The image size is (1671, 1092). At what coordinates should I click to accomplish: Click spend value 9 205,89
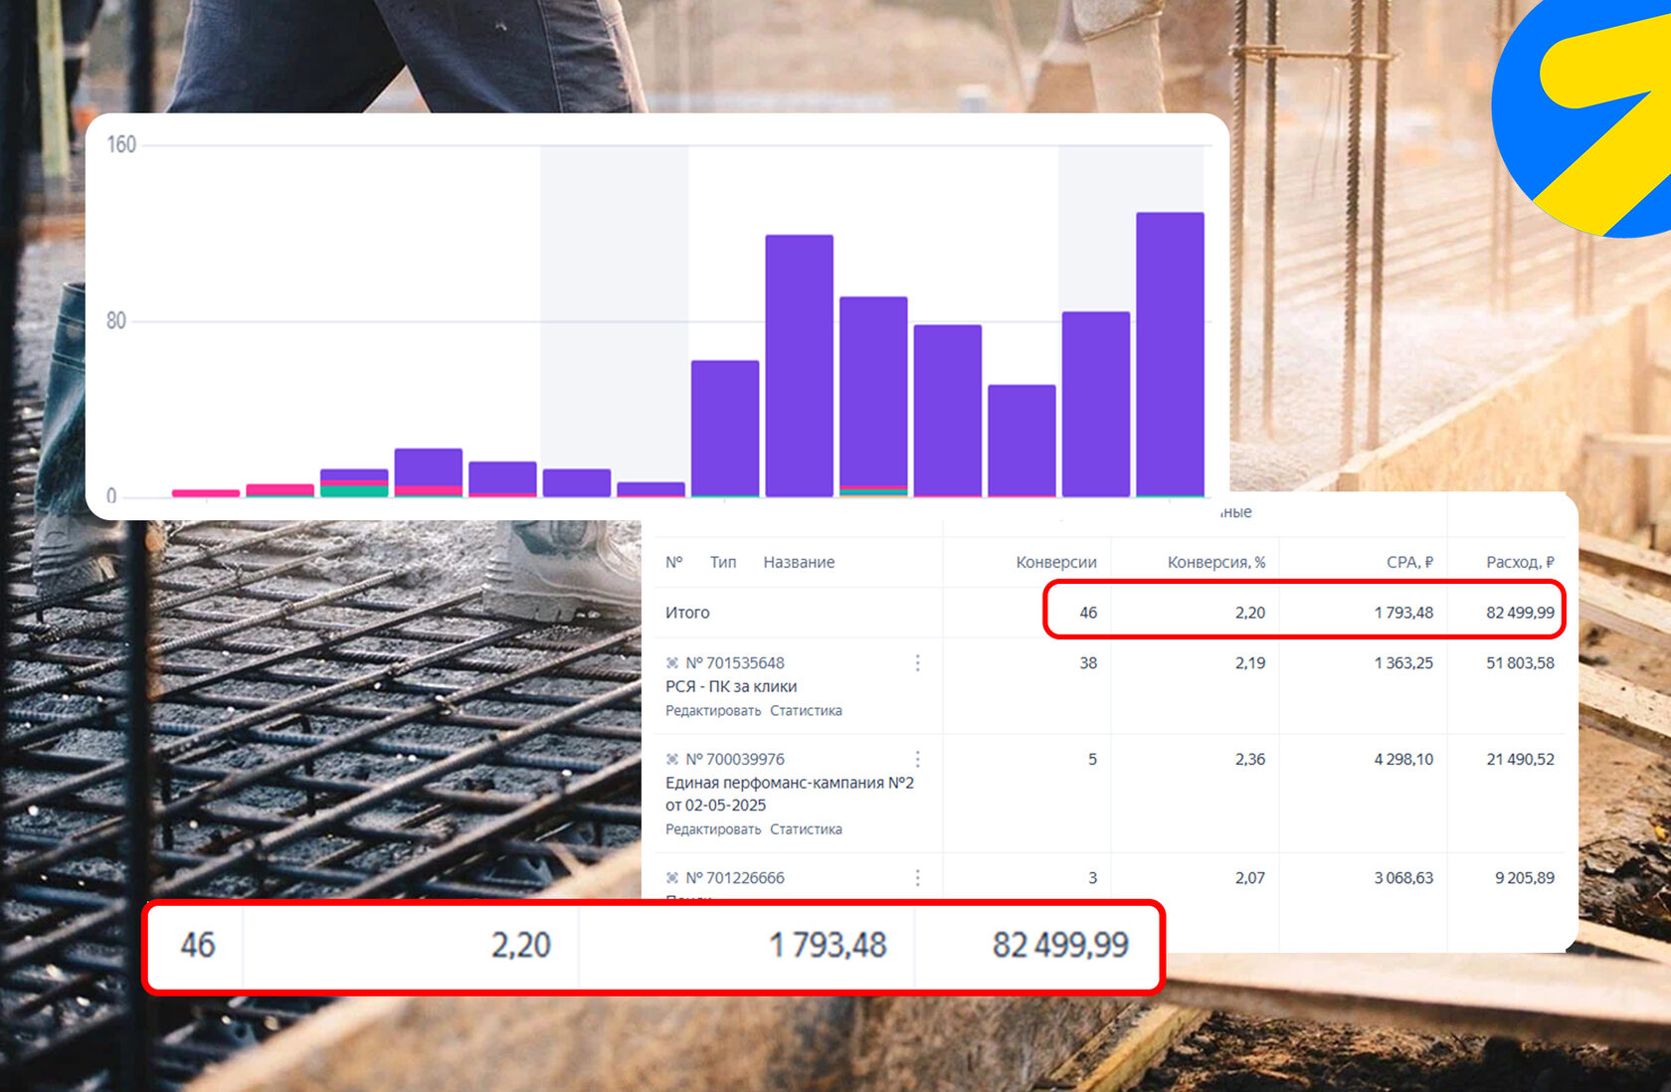[1525, 877]
